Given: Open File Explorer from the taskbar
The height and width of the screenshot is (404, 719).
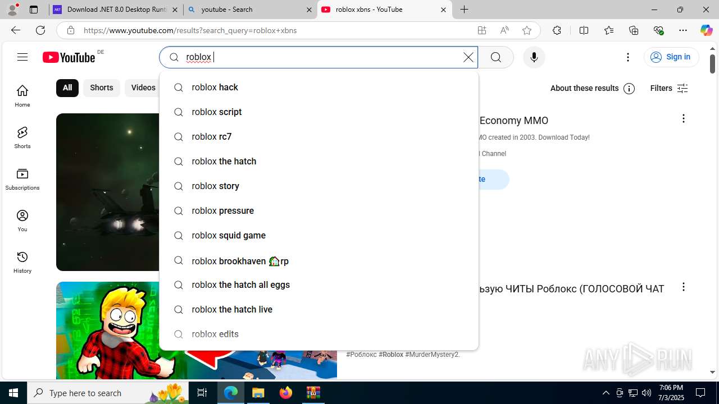Looking at the screenshot, I should click(x=258, y=393).
